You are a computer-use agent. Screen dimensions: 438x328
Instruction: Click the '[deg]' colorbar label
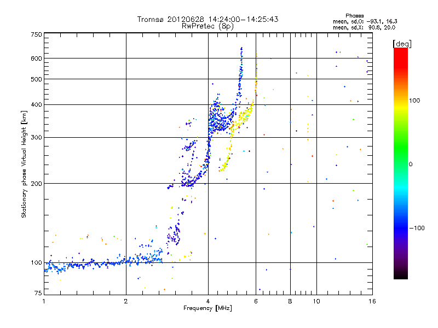coord(402,44)
